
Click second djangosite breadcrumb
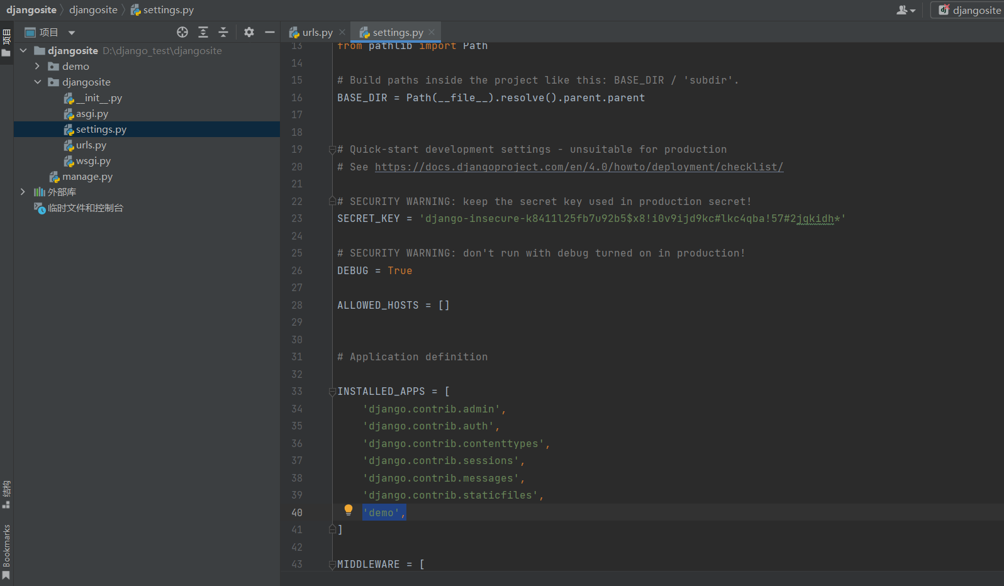click(x=93, y=10)
